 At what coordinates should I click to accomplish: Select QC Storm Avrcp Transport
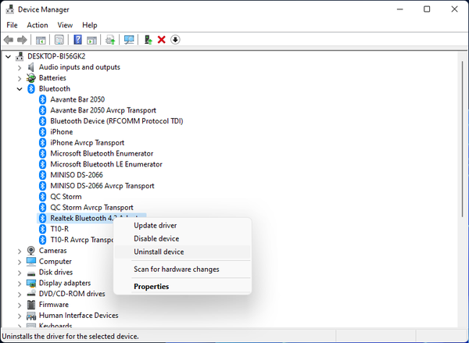[x=91, y=207]
